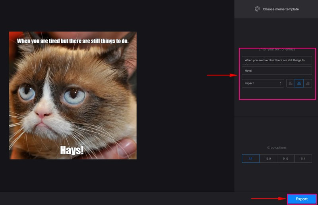The image size is (318, 205).
Task: Click the top caption on the meme image
Action: pyautogui.click(x=73, y=41)
